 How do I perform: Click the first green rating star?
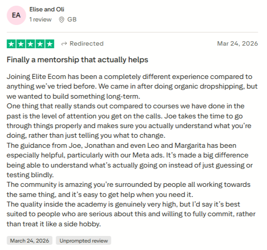pos(11,44)
